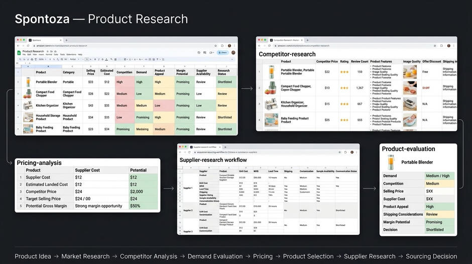
Task: Expand the cell name box dropdown arrow
Action: click(26, 63)
